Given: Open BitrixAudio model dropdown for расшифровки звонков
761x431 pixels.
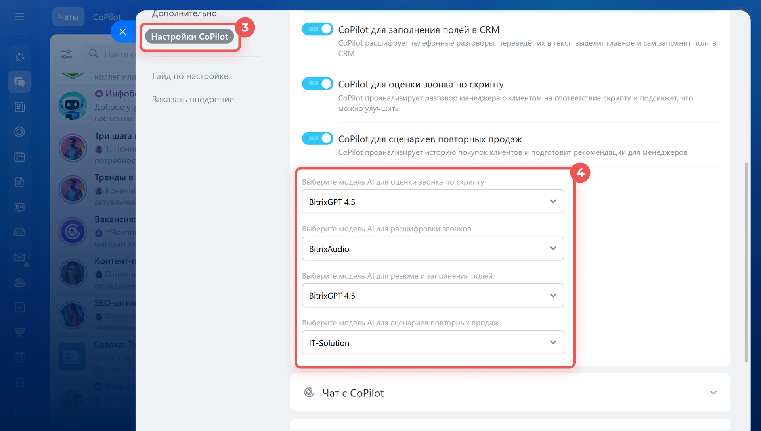Looking at the screenshot, I should 433,248.
